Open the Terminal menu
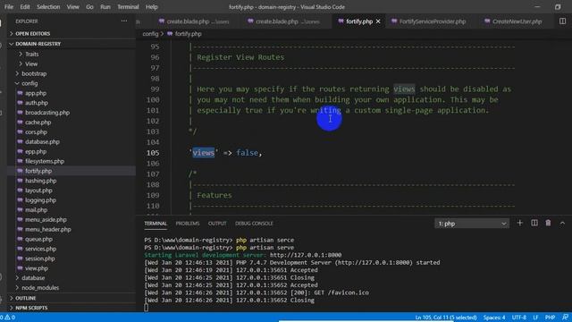Screen dimensions: 572x322 pyautogui.click(x=128, y=7)
